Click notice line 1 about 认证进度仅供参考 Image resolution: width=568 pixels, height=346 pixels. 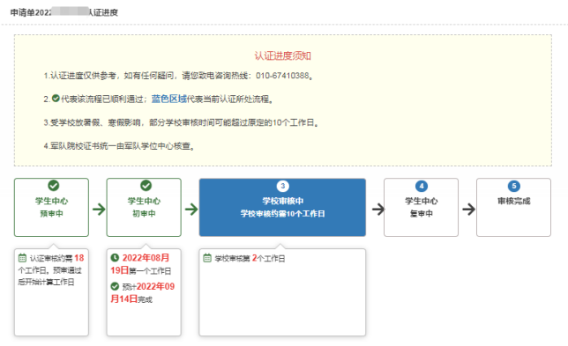(178, 76)
